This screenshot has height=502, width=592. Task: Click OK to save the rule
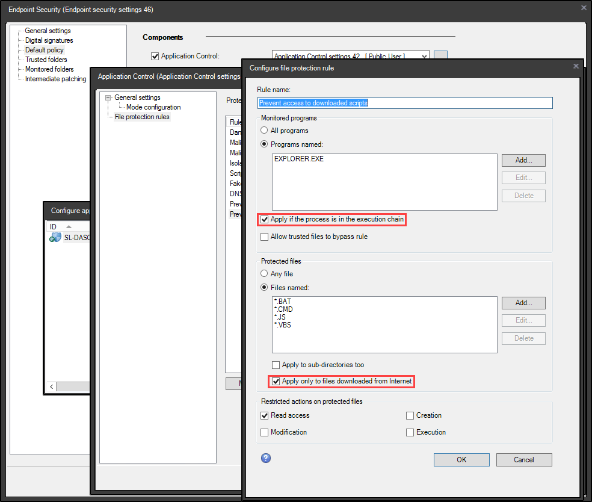click(x=461, y=460)
